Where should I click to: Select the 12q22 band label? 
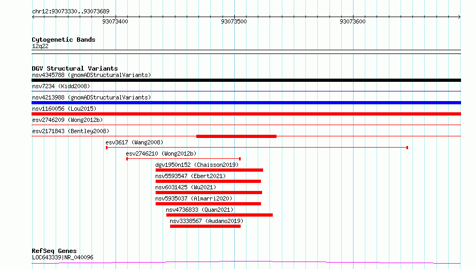tap(40, 46)
